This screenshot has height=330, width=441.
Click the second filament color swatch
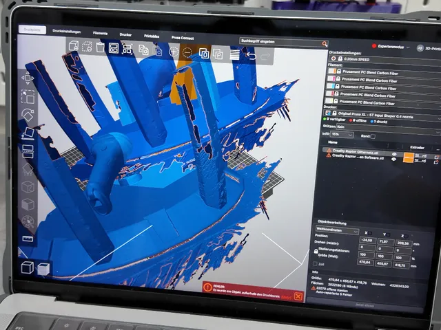tap(331, 78)
